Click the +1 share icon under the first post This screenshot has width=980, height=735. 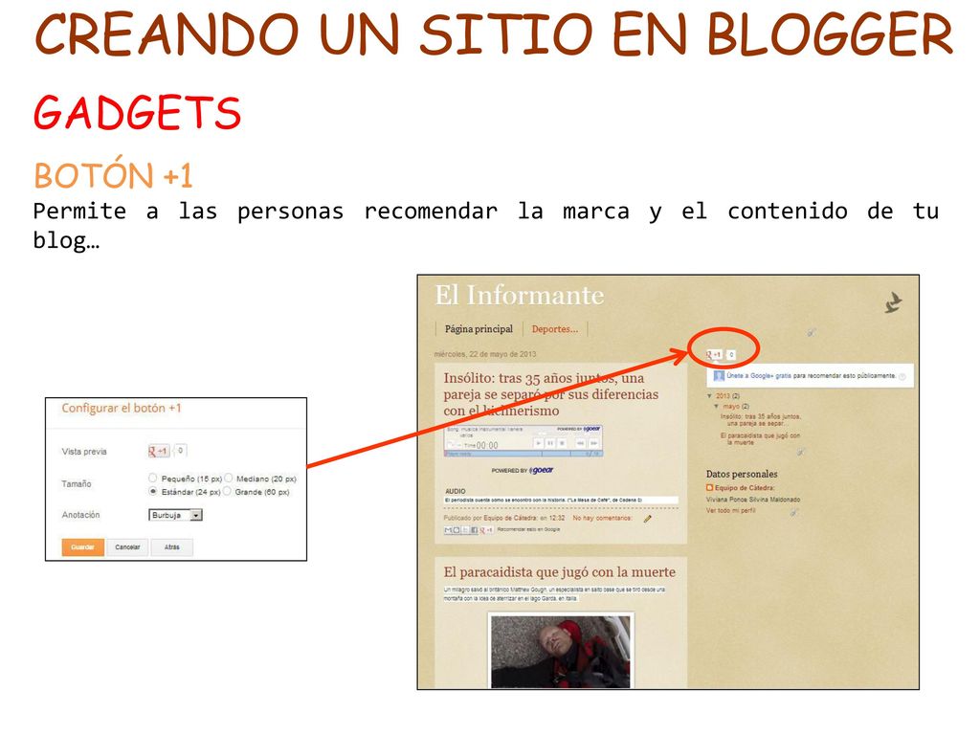(487, 530)
